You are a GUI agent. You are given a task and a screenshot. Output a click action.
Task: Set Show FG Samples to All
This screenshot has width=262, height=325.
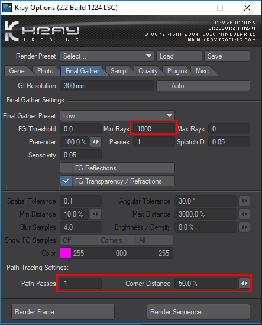point(154,240)
